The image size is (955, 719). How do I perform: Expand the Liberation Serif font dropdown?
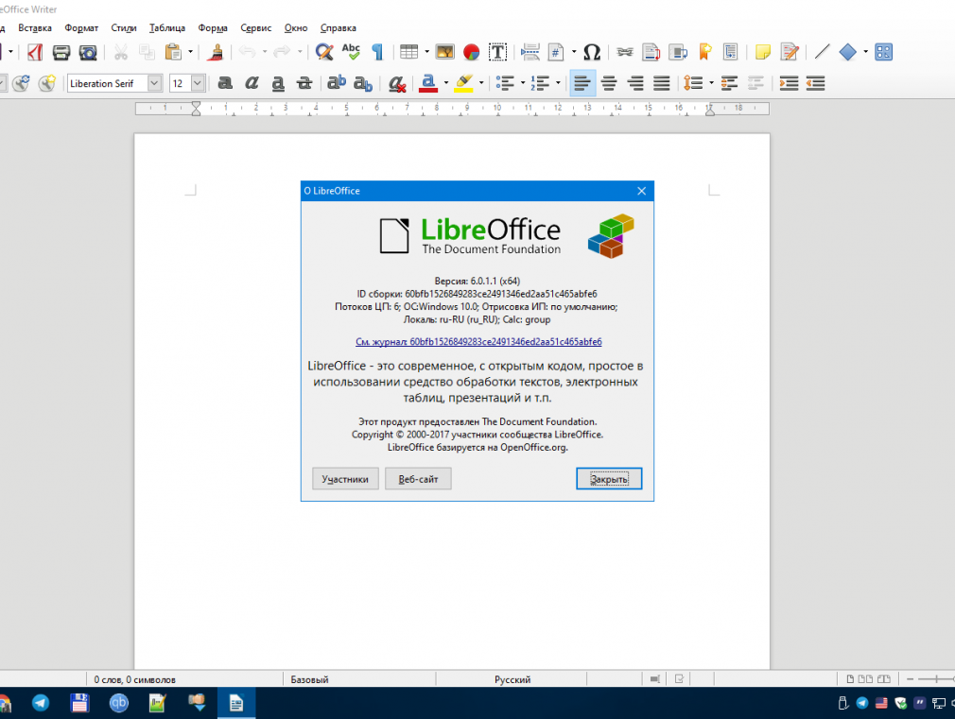pyautogui.click(x=155, y=83)
